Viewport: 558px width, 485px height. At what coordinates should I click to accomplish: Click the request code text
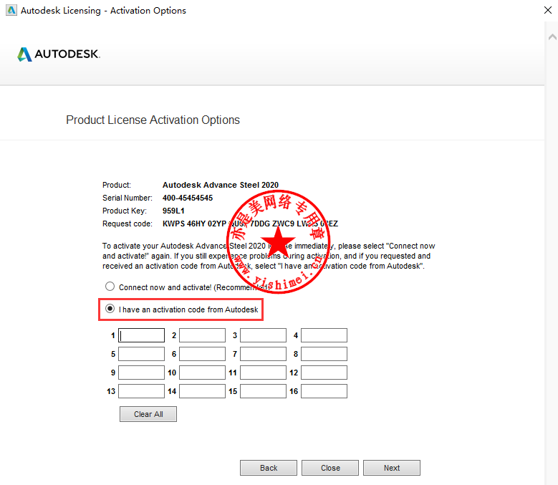pos(250,224)
